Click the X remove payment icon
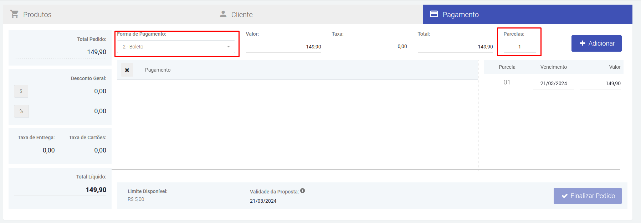The width and height of the screenshot is (641, 223). (x=127, y=70)
